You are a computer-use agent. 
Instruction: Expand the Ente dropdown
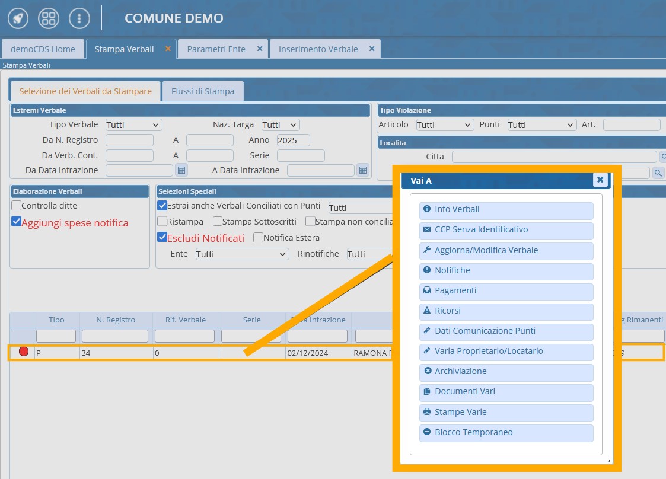[x=242, y=254]
